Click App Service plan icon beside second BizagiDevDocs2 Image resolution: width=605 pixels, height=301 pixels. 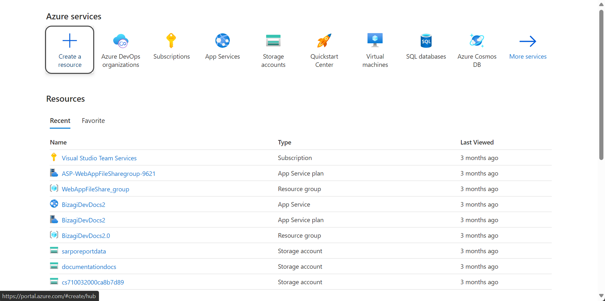coord(54,219)
